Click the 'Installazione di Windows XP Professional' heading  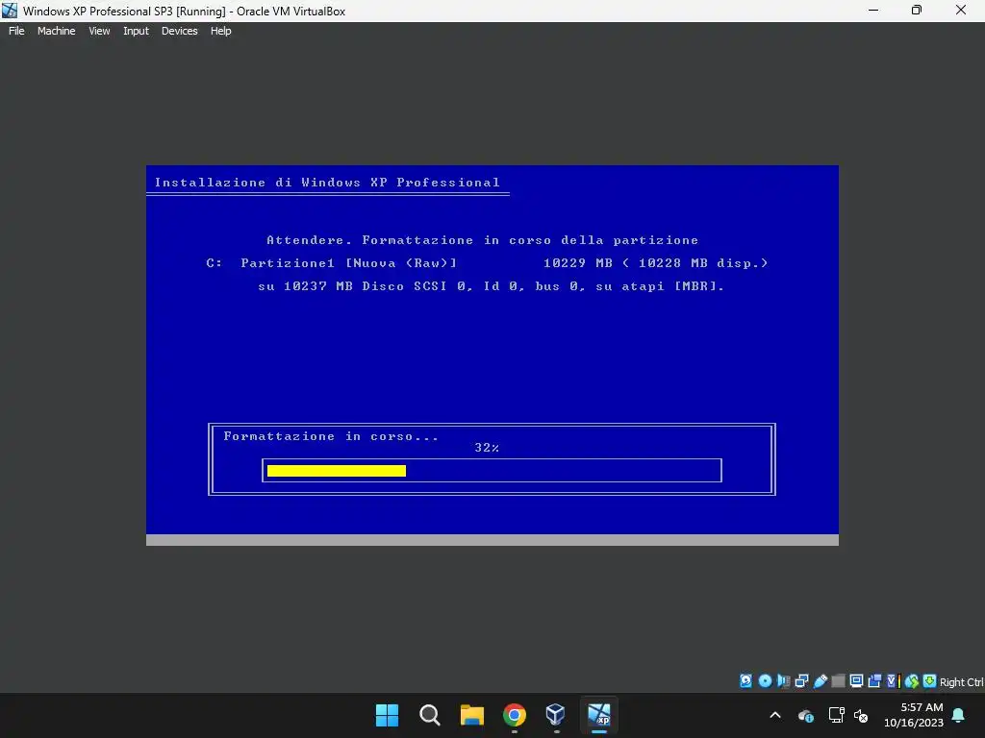tap(327, 183)
